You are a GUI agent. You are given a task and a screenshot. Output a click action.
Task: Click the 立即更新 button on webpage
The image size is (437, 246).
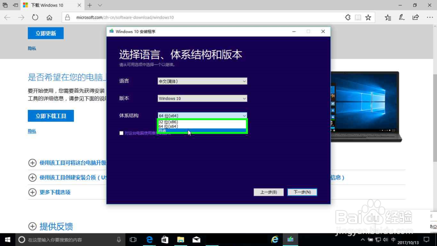pyautogui.click(x=46, y=33)
